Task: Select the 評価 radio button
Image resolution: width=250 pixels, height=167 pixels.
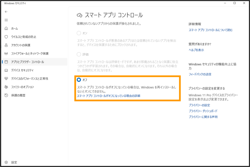Action: pos(79,54)
